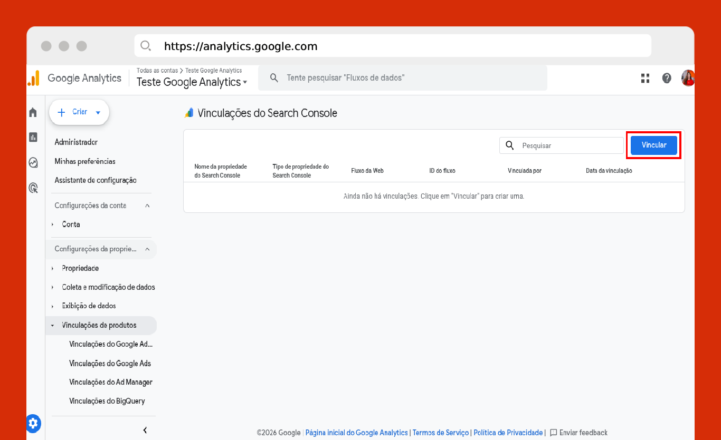721x440 pixels.
Task: Expand the Propriedade tree item
Action: 80,268
